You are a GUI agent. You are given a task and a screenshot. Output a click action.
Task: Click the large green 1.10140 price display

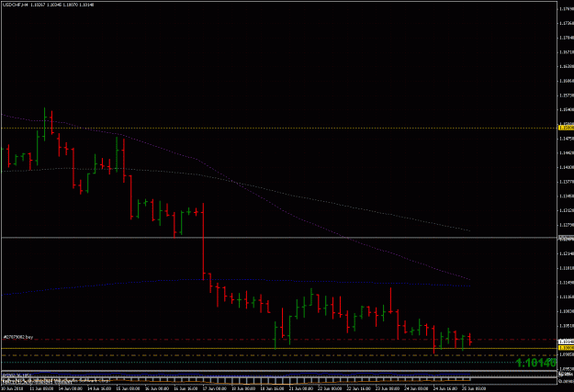pyautogui.click(x=536, y=363)
